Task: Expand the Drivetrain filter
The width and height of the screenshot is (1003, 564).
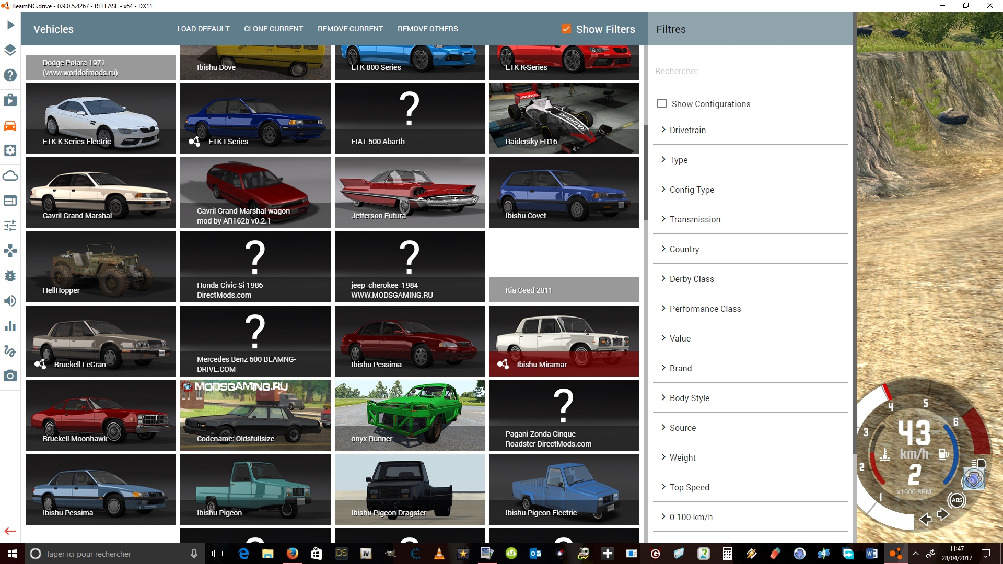Action: (x=750, y=130)
